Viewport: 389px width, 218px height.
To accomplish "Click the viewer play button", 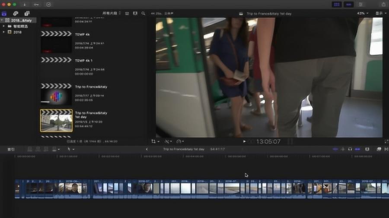I will point(244,141).
